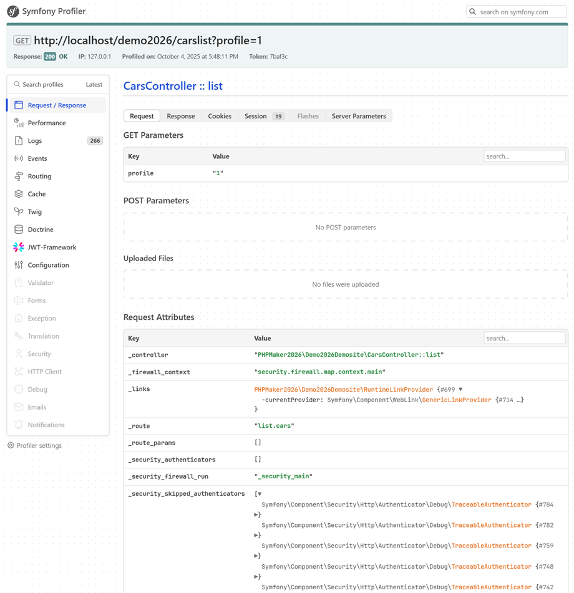Click the Doctrine database icon

[x=19, y=229]
